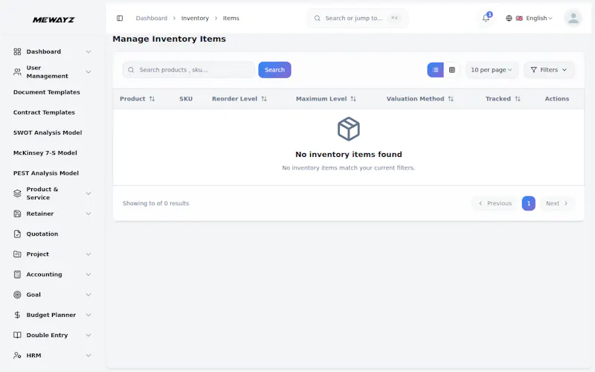Image resolution: width=595 pixels, height=372 pixels.
Task: Click the Items breadcrumb text
Action: [231, 18]
